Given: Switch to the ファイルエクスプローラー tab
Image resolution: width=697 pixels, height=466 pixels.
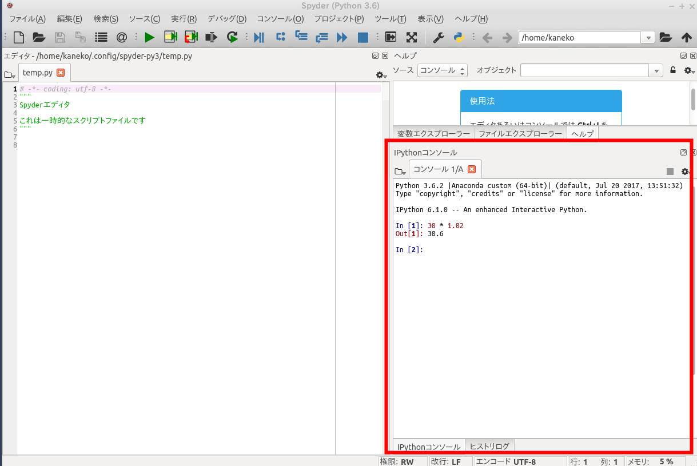Looking at the screenshot, I should pyautogui.click(x=520, y=134).
